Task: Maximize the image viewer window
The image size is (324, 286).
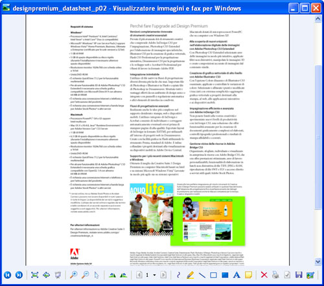Action: [x=305, y=8]
